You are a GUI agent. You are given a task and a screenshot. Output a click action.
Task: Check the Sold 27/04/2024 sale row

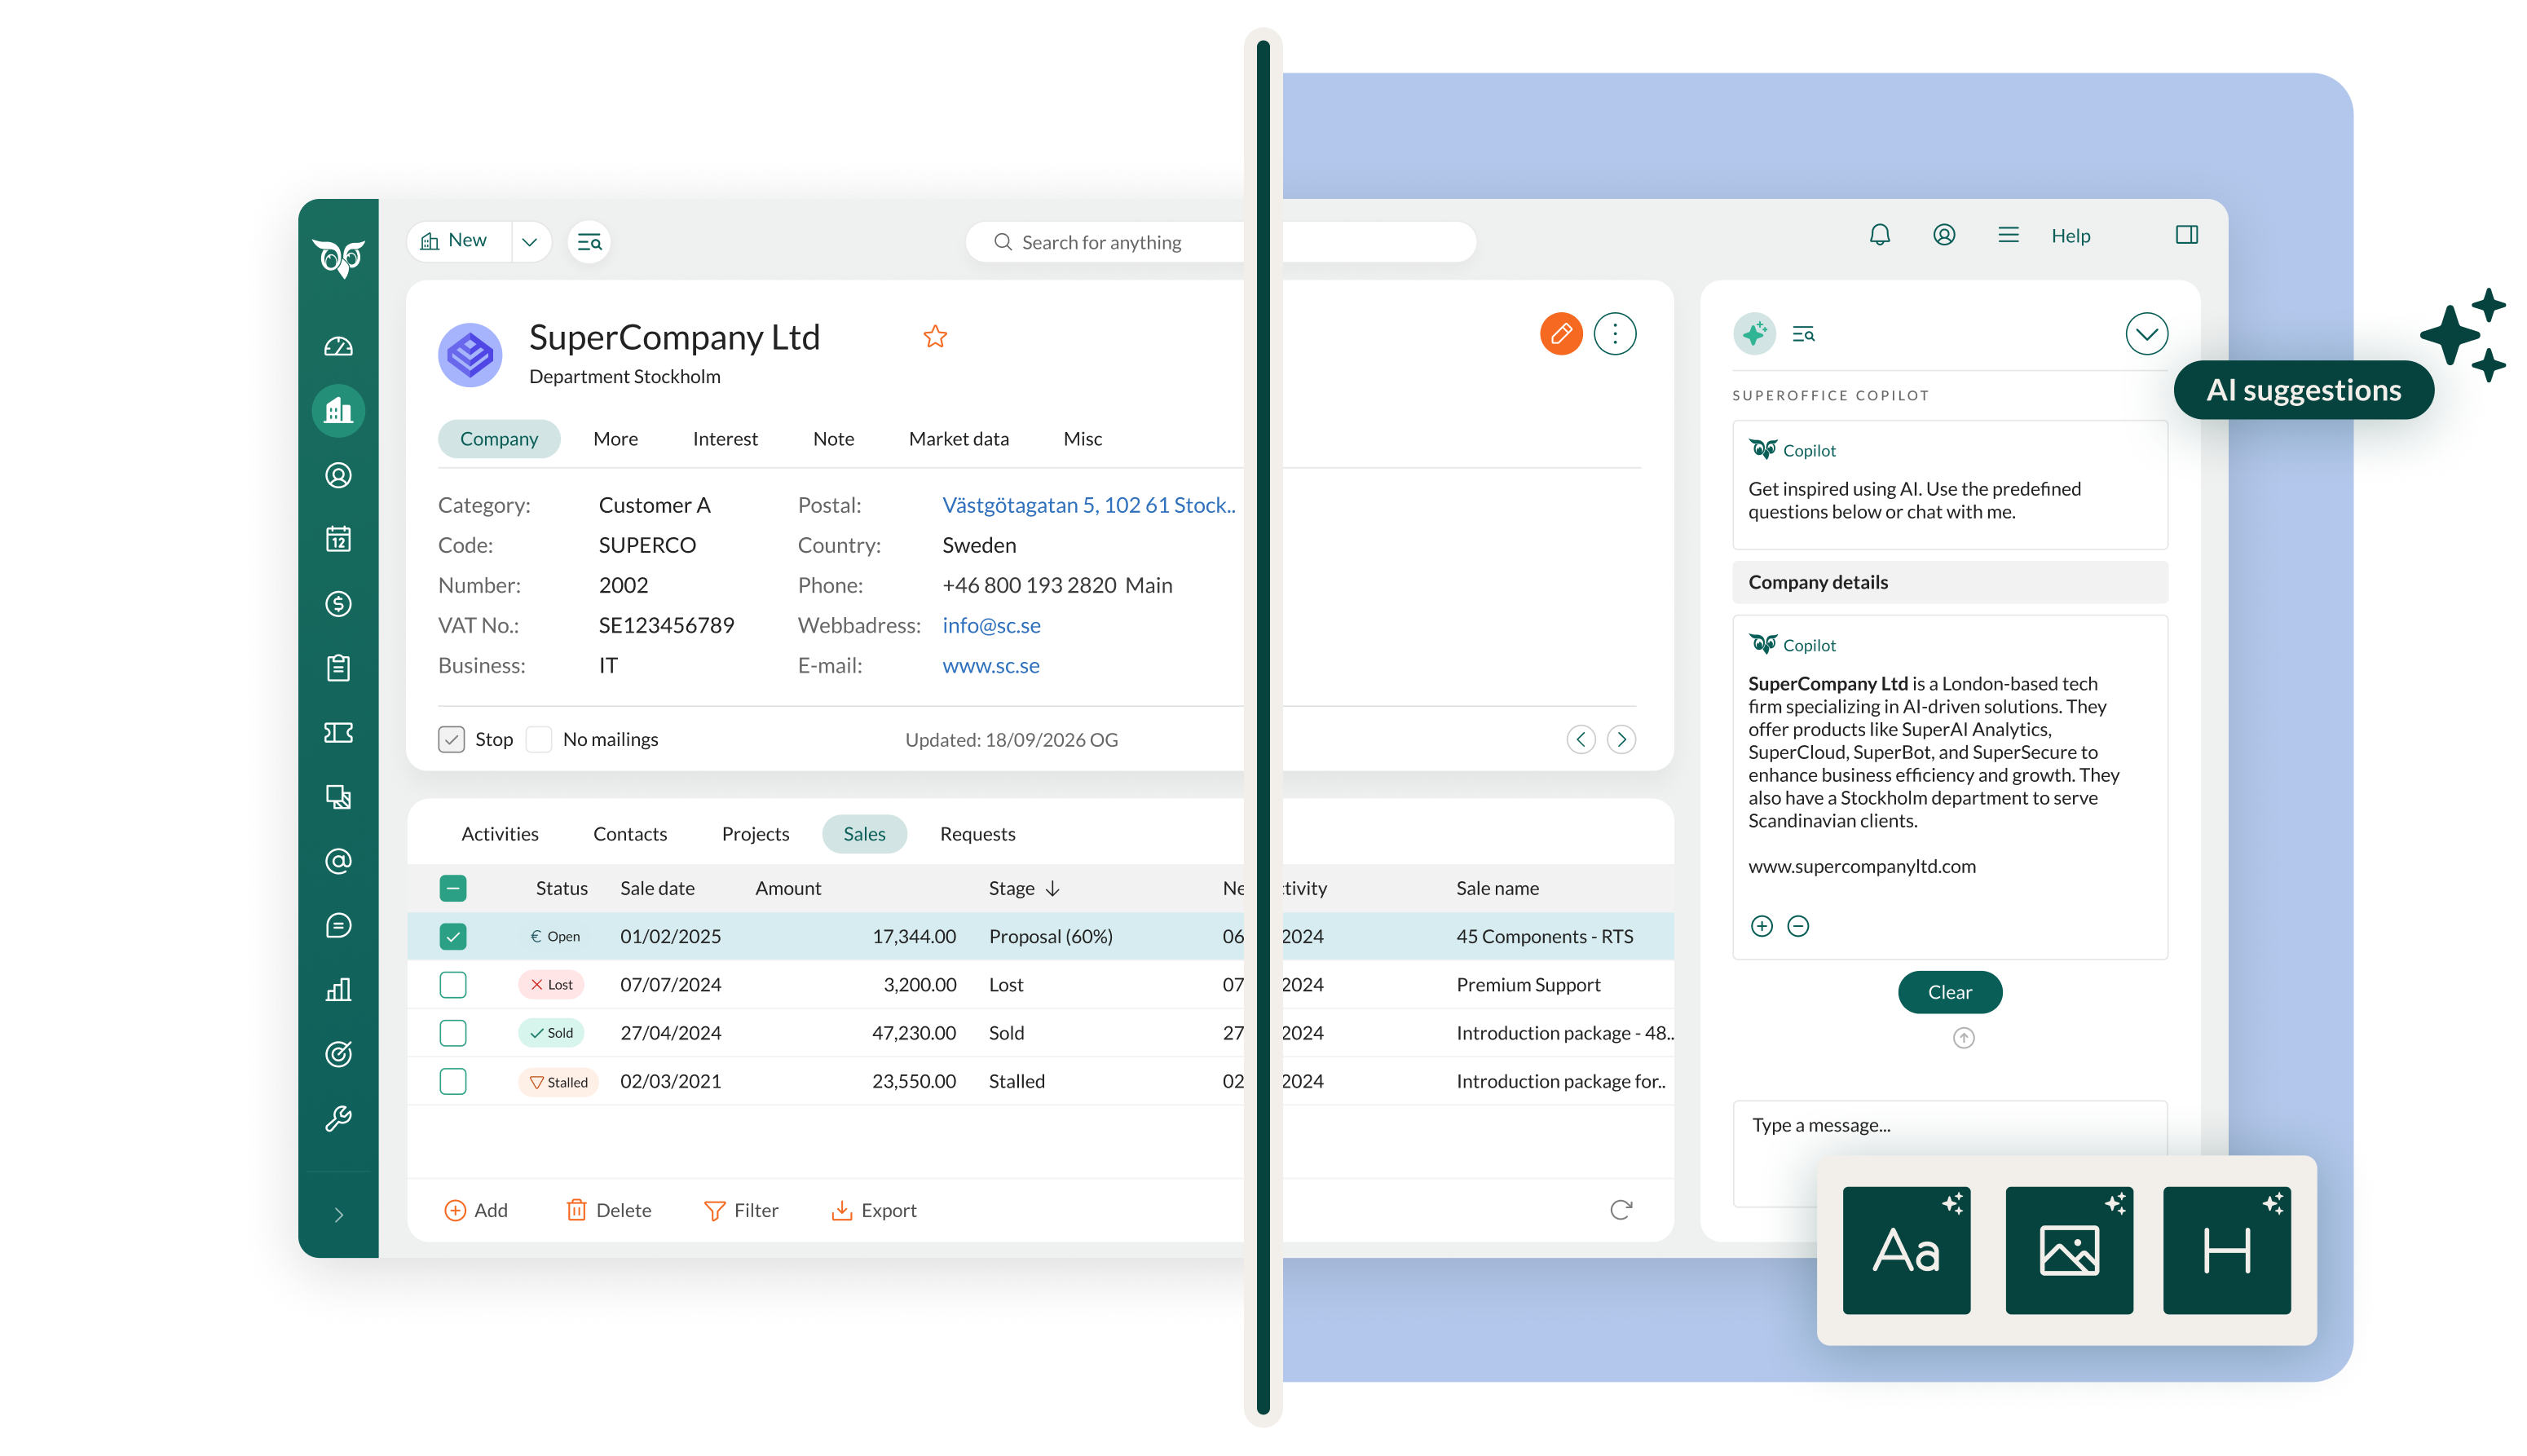pyautogui.click(x=452, y=1033)
